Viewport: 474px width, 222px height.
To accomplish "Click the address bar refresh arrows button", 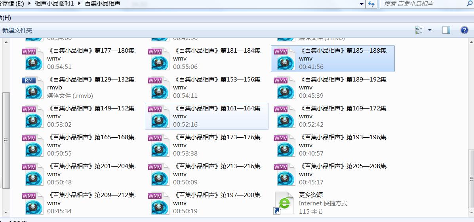I will 371,4.
